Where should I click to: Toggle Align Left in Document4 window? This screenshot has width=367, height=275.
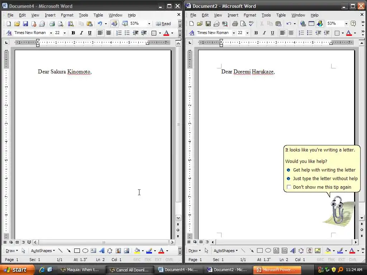point(100,33)
